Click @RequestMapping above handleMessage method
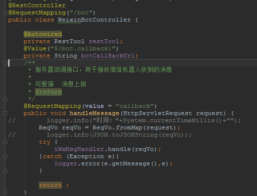257x196 pixels. pos(52,106)
